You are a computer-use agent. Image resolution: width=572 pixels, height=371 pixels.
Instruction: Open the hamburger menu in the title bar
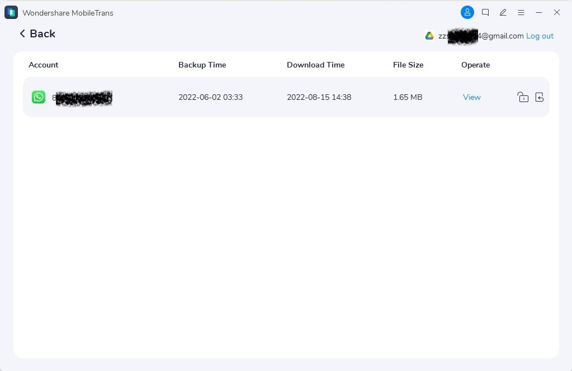[521, 12]
